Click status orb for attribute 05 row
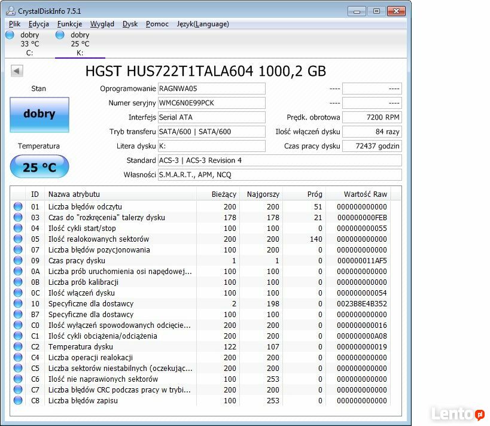 pos(18,239)
